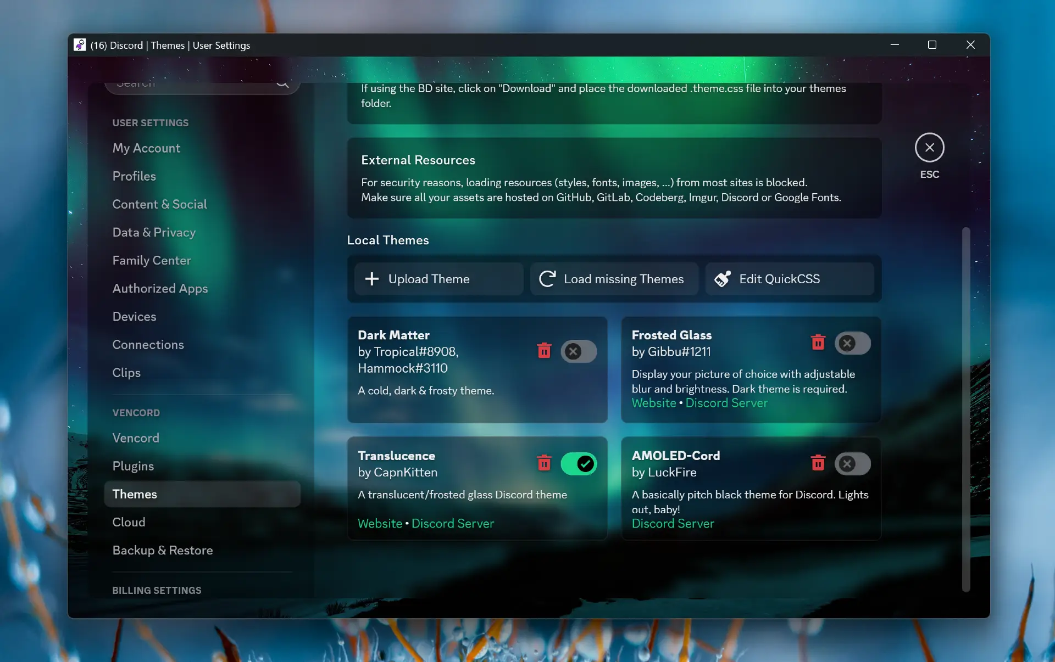
Task: Click the Upload Theme button
Action: 438,279
